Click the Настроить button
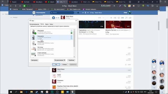The width and height of the screenshot is (168, 94). pos(34,60)
